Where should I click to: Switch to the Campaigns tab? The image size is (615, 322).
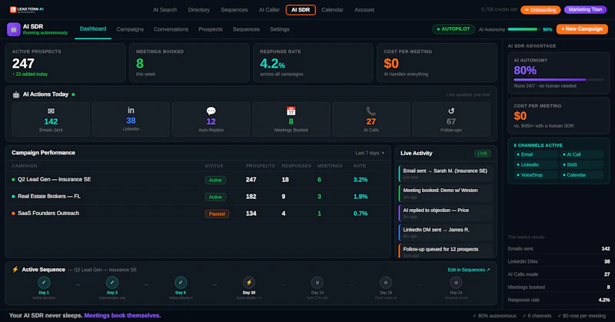pos(130,29)
